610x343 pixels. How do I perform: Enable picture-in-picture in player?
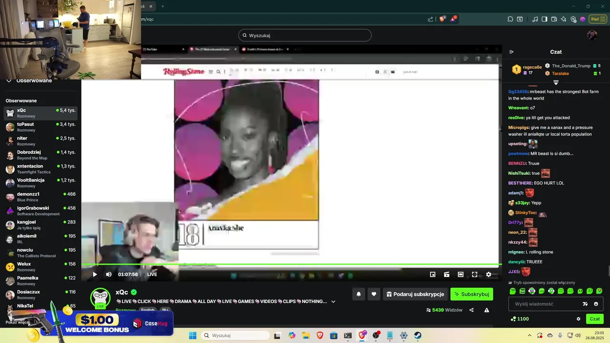point(433,274)
